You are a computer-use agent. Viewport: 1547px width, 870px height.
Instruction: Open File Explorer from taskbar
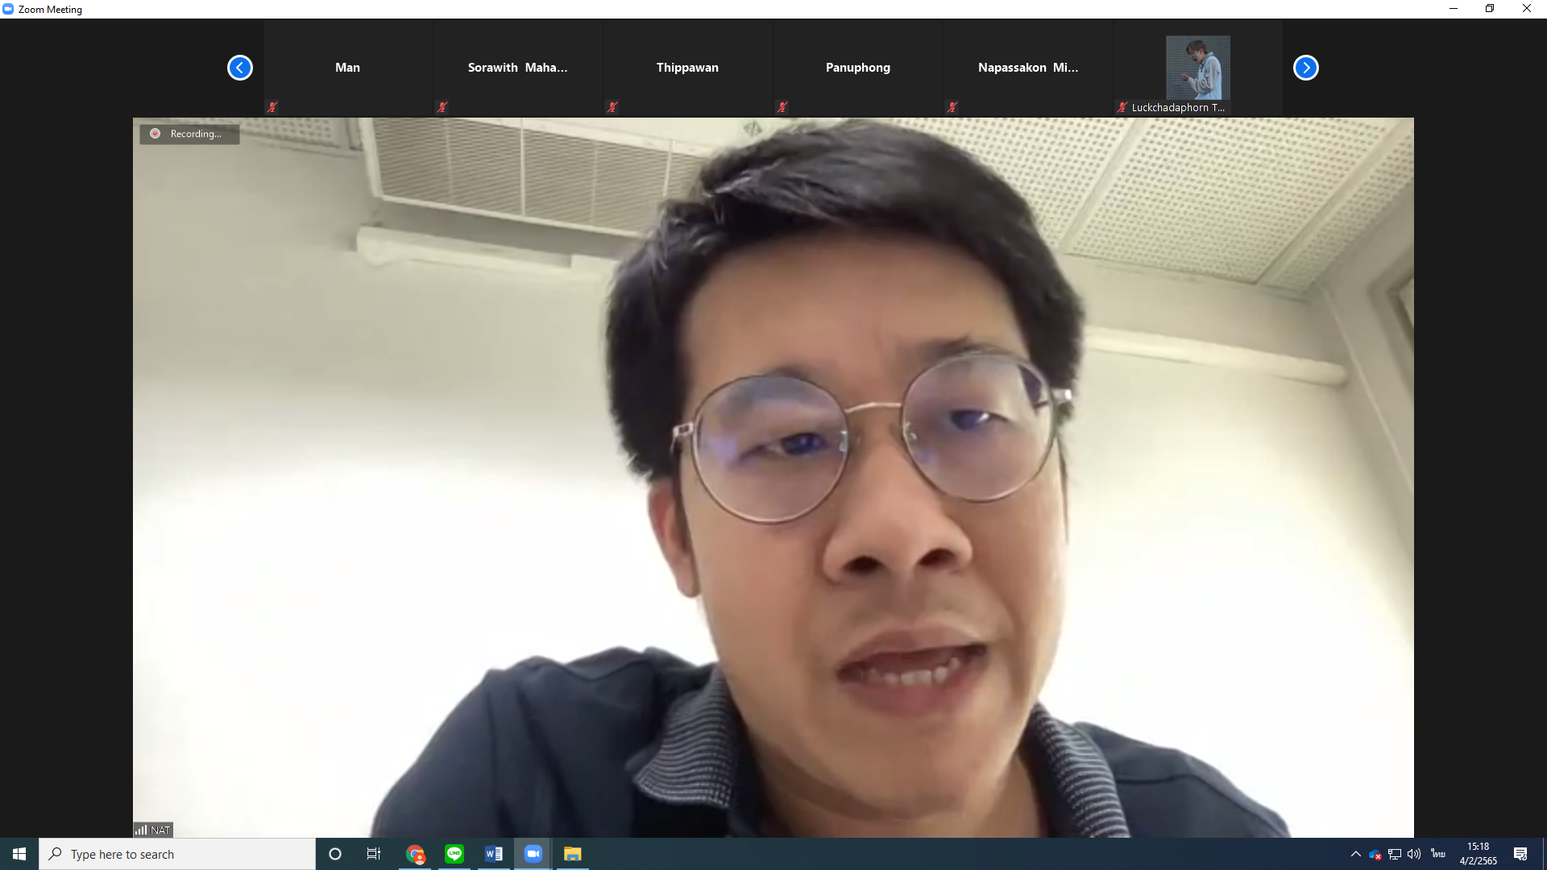coord(572,854)
